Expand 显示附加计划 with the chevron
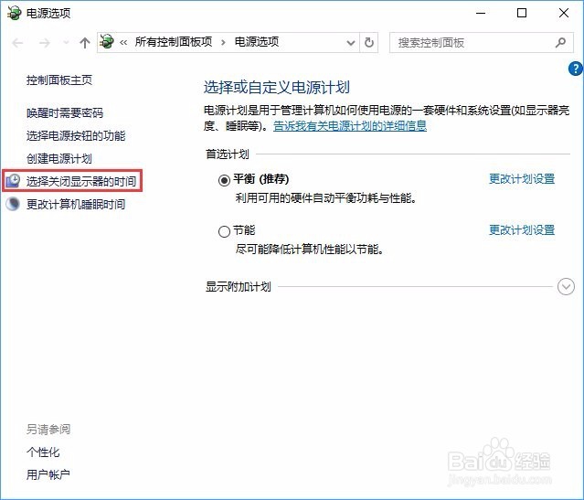 coord(566,286)
